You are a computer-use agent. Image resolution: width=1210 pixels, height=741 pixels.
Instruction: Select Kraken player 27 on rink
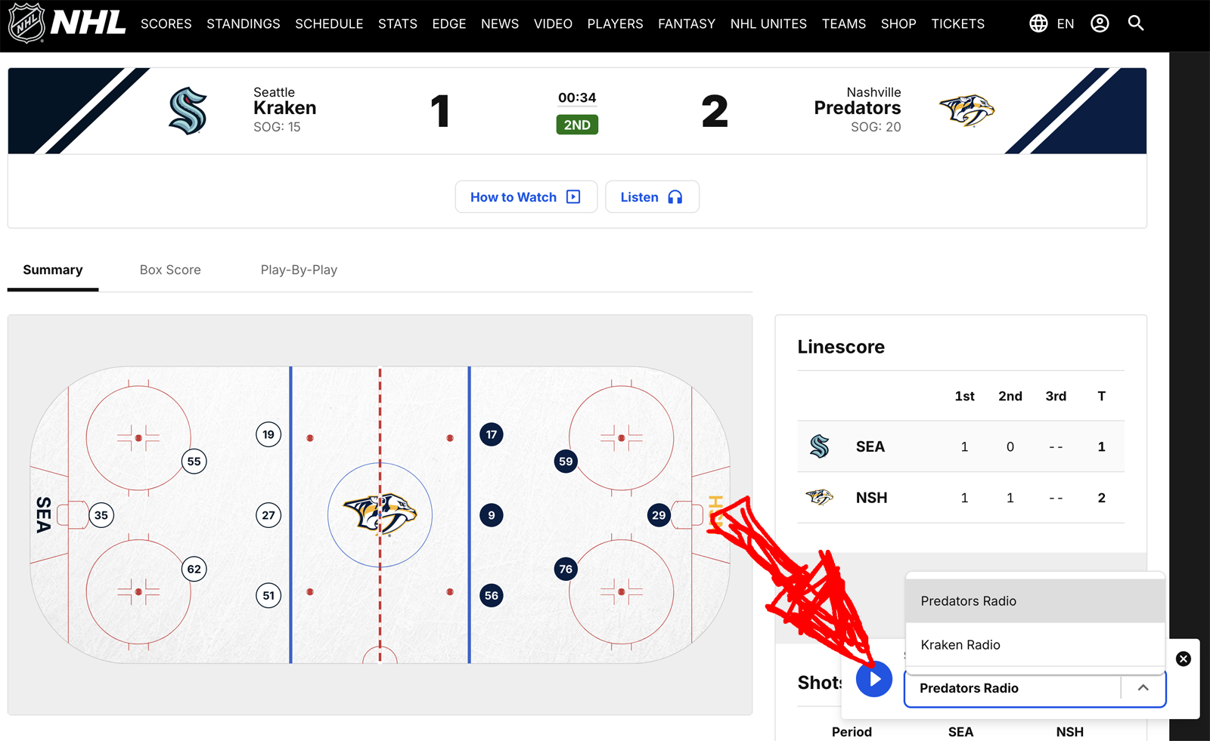[x=268, y=515]
